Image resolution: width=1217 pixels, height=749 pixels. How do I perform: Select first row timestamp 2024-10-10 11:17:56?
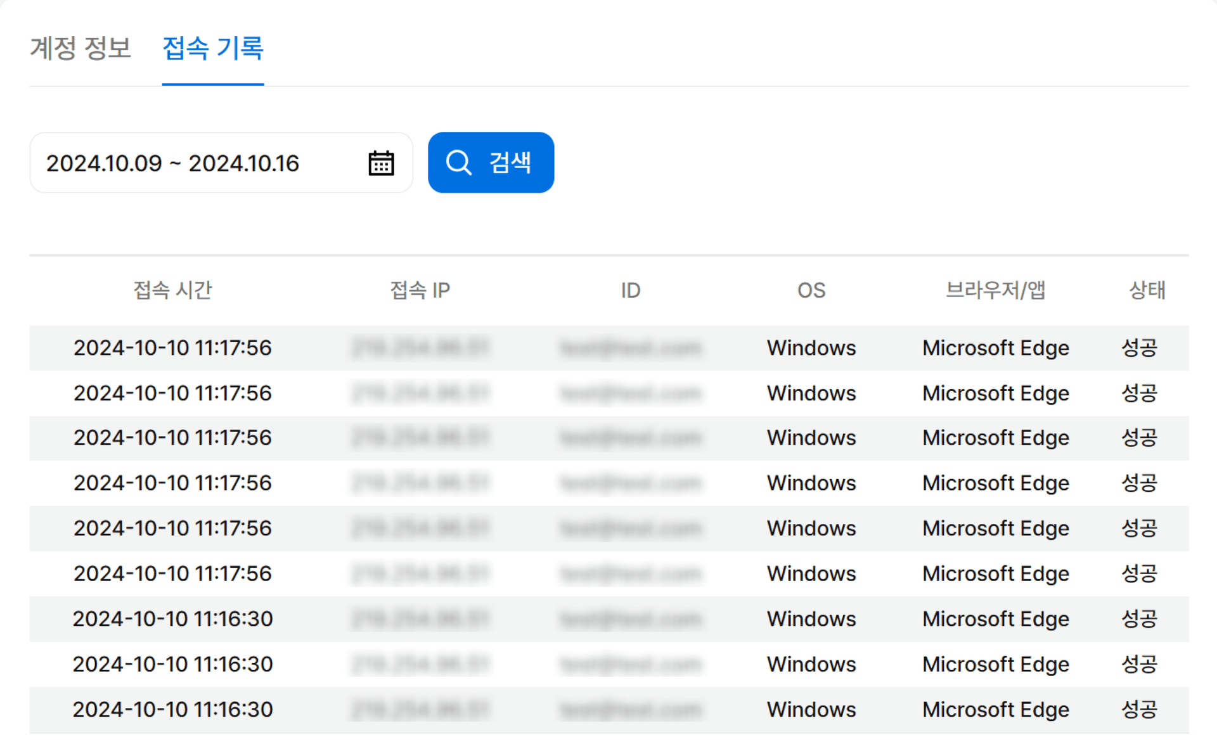[172, 348]
